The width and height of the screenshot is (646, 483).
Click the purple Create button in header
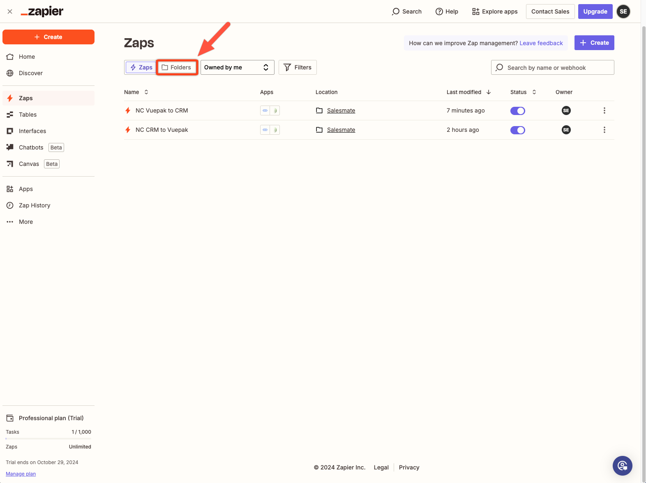[x=594, y=43]
